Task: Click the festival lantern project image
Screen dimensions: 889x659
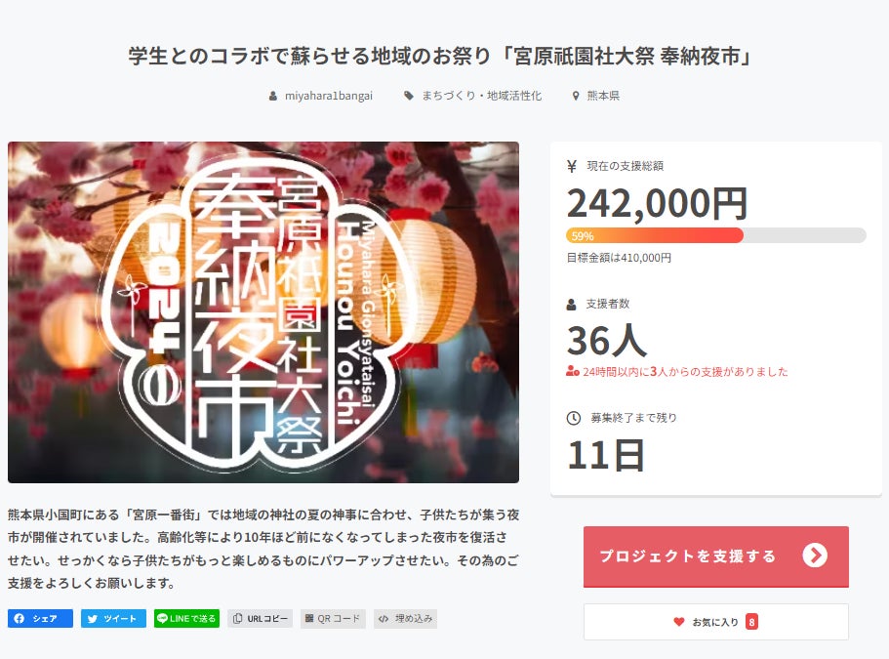Action: (x=263, y=311)
